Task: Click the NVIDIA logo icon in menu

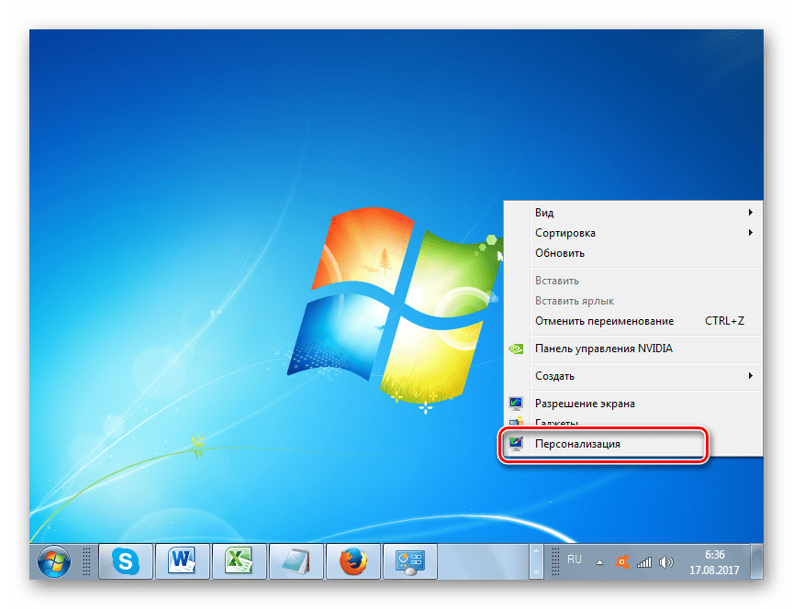Action: [516, 349]
